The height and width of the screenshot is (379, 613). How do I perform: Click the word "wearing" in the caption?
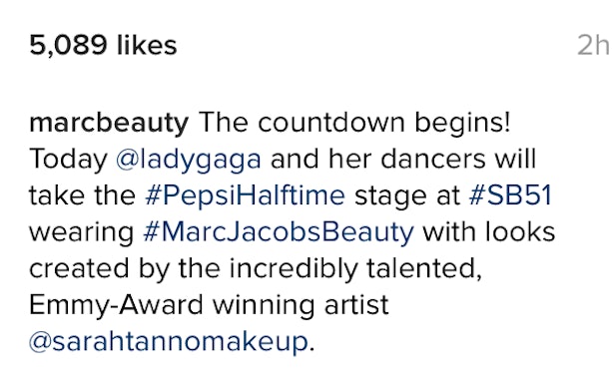pos(82,233)
